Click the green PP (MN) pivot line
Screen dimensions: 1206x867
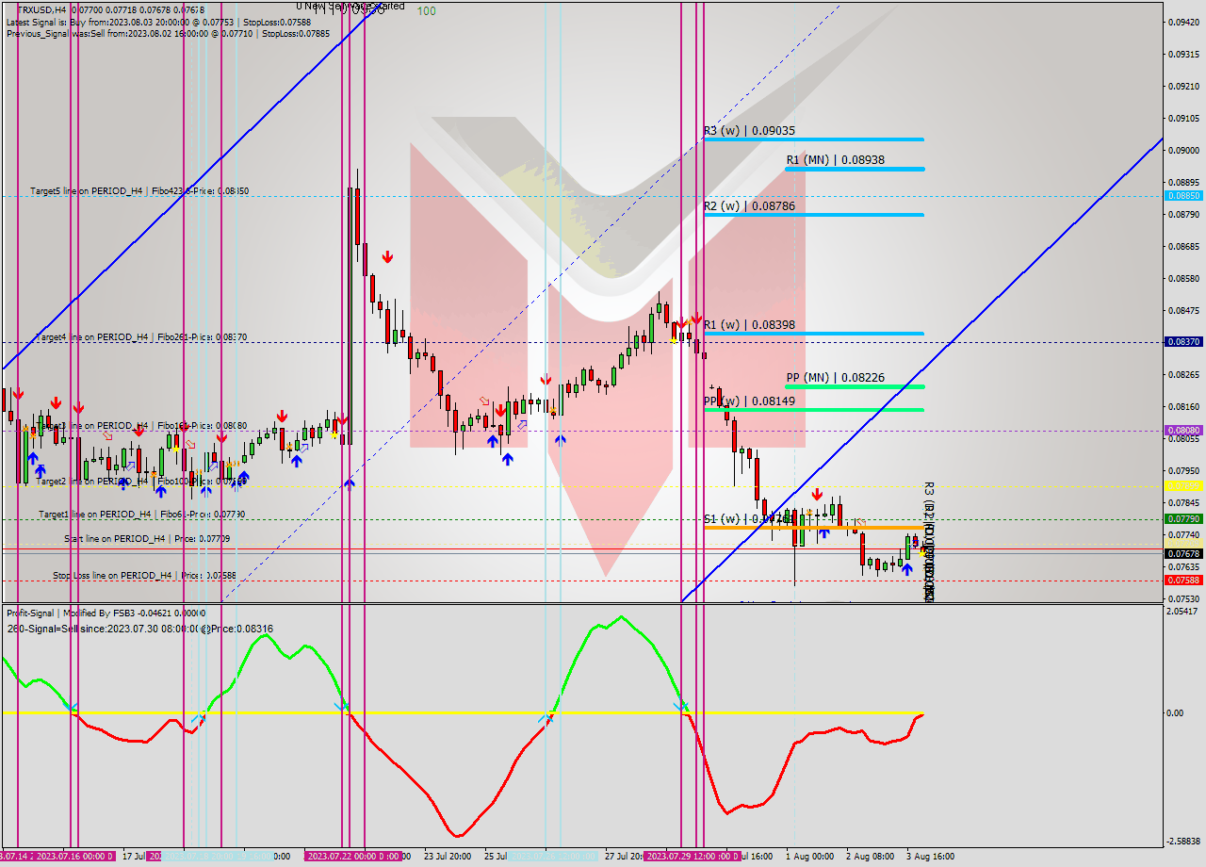click(x=848, y=386)
